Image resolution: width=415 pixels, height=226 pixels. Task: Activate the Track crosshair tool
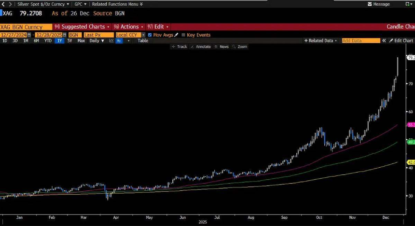[x=179, y=47]
